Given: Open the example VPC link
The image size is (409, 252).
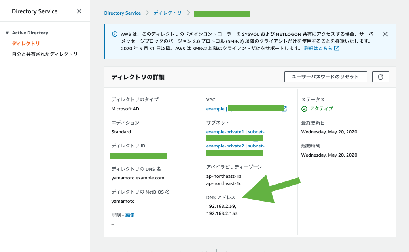Looking at the screenshot, I should point(215,109).
